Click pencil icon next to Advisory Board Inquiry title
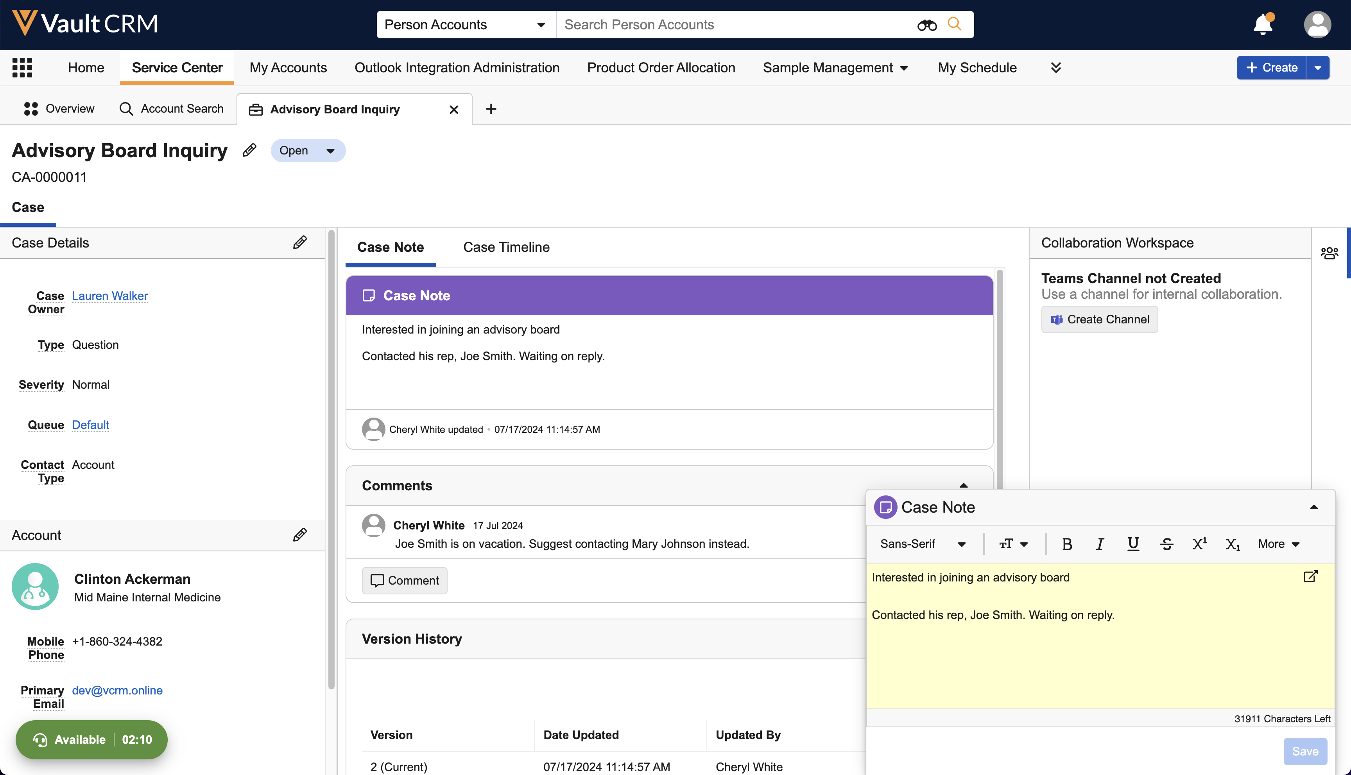The width and height of the screenshot is (1351, 775). click(249, 151)
